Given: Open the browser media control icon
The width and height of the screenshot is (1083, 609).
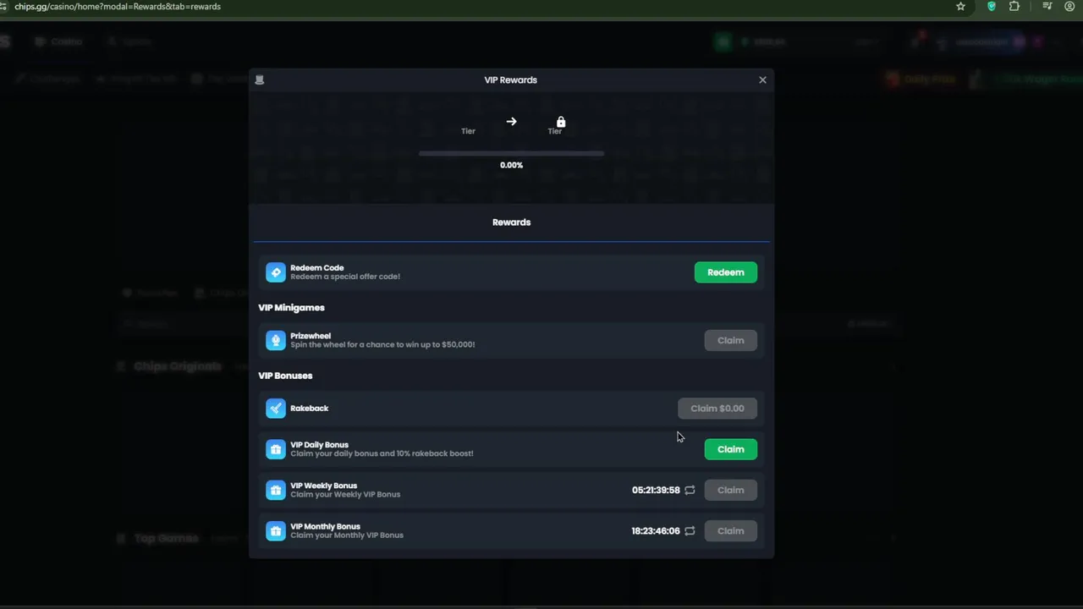Looking at the screenshot, I should tap(1047, 6).
